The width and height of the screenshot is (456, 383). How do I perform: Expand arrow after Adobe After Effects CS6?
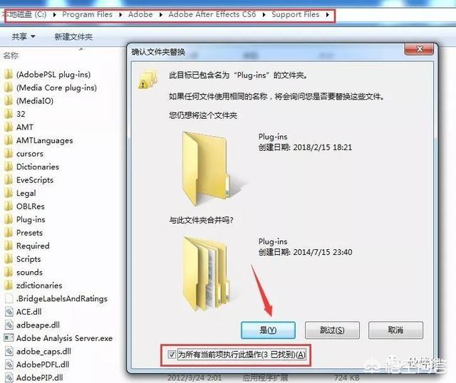[264, 14]
